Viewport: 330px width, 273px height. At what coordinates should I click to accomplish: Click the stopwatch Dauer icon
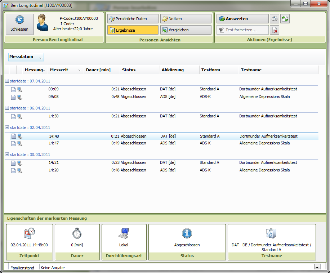point(77,233)
